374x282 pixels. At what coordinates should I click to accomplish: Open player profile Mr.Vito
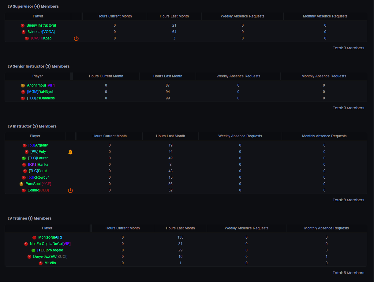click(x=50, y=263)
